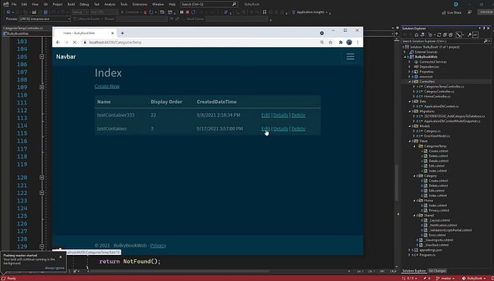Screen dimensions: 494x281
Task: Select Program.cs in Solution Explorer
Action: tap(427, 255)
